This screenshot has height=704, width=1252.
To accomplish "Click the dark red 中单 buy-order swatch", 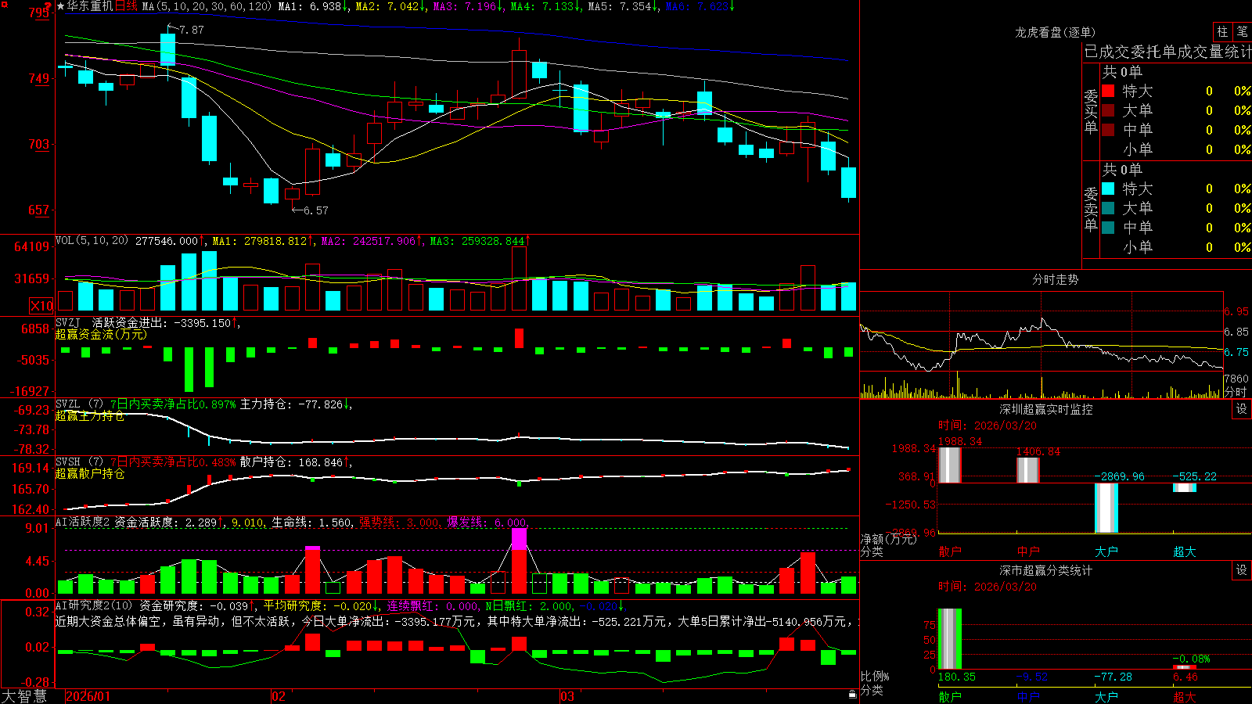I will pyautogui.click(x=1108, y=130).
